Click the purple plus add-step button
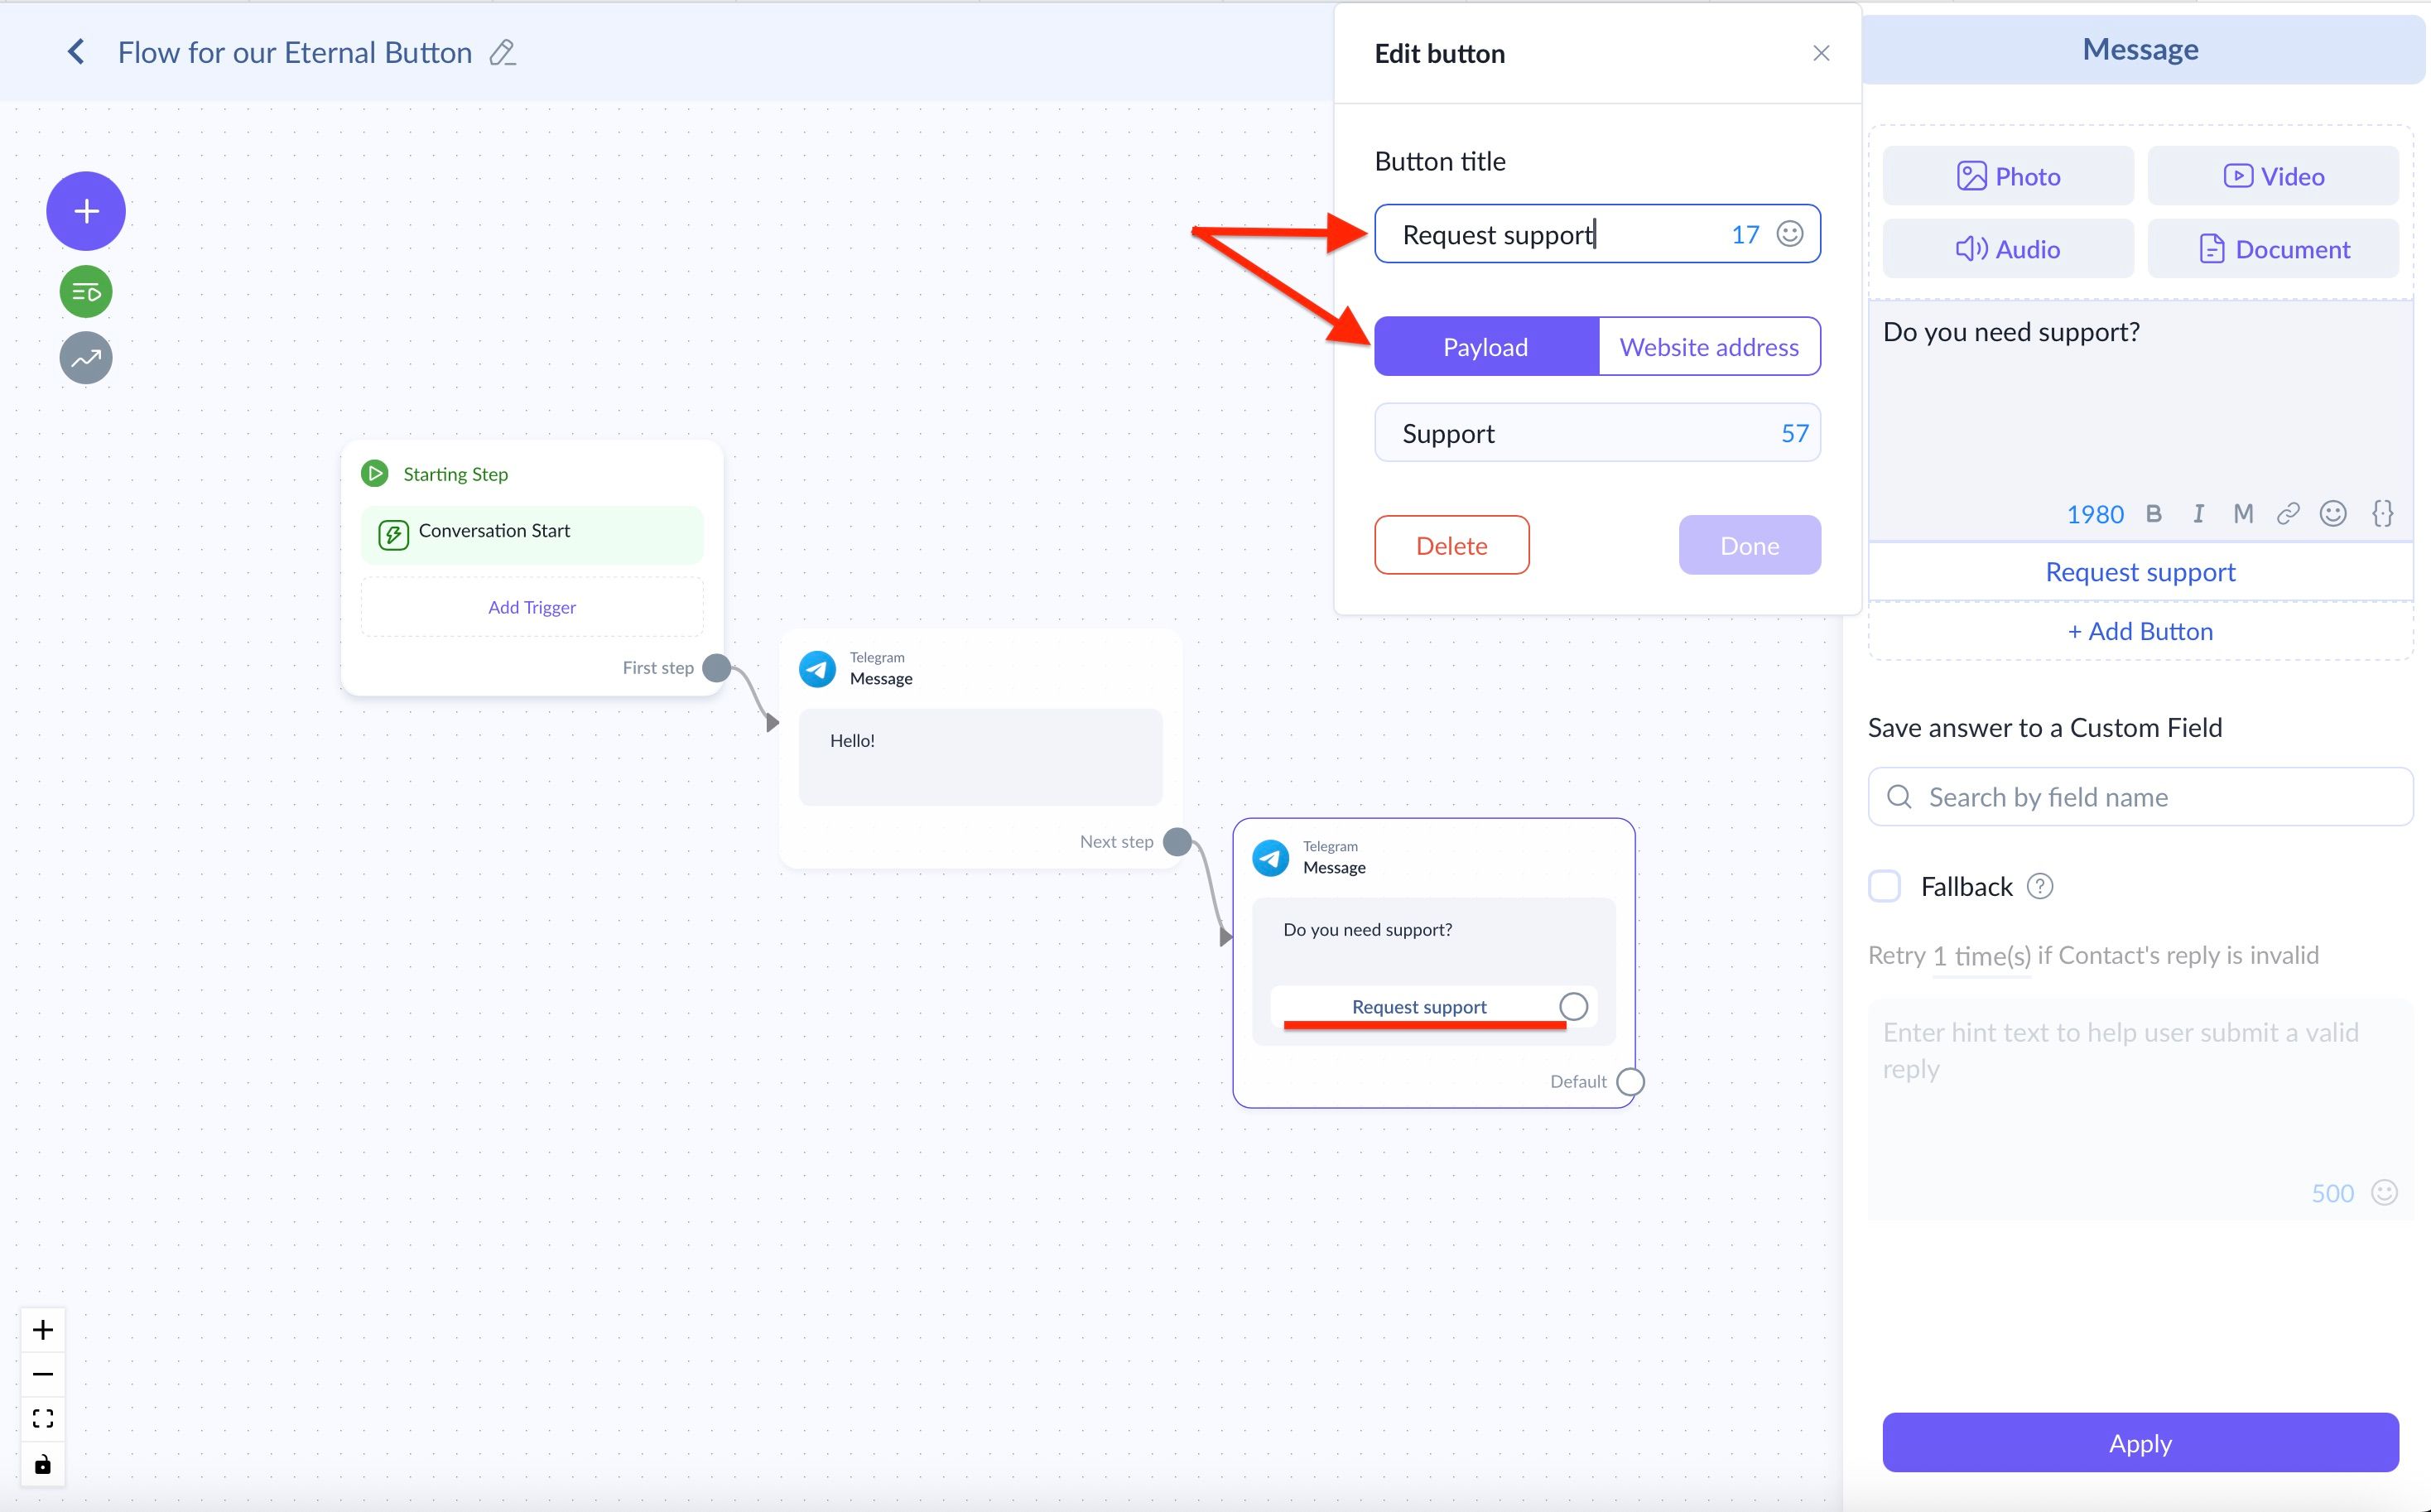This screenshot has height=1512, width=2431. [86, 211]
